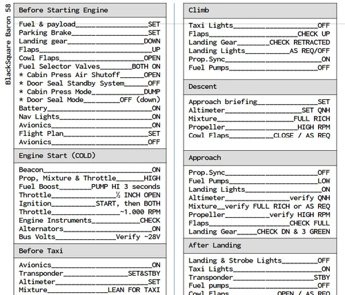Click the 'Flaps CHECK UP' row
The image size is (345, 295).
[259, 34]
